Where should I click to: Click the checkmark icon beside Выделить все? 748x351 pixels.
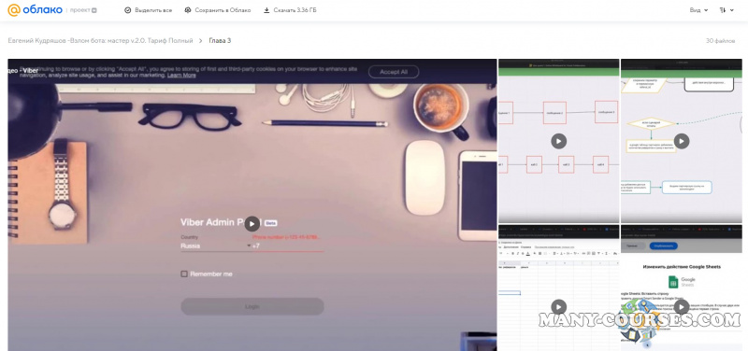click(127, 10)
